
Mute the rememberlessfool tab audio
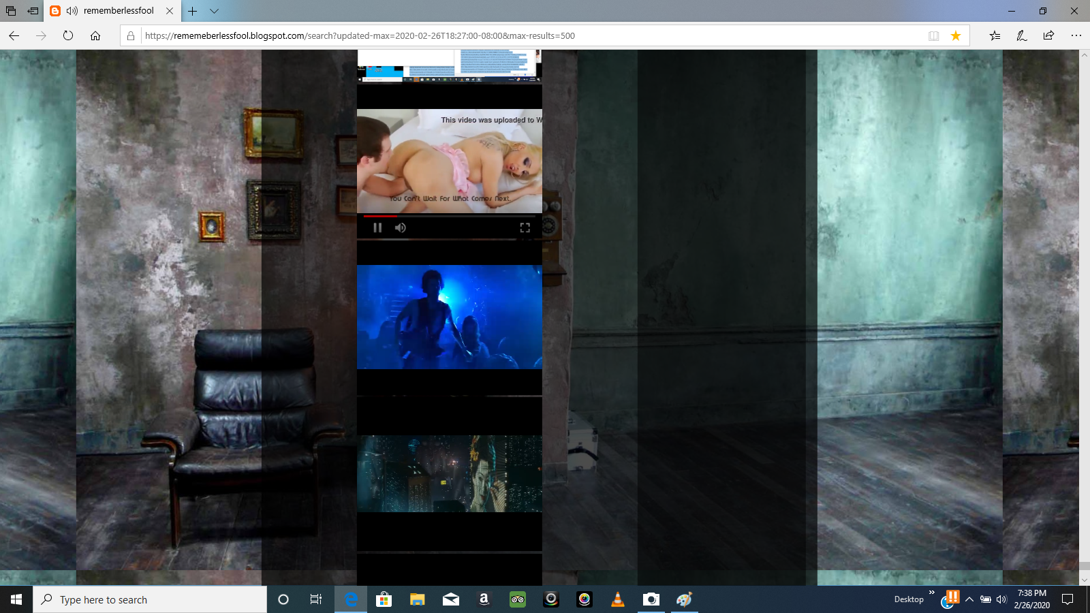[72, 11]
